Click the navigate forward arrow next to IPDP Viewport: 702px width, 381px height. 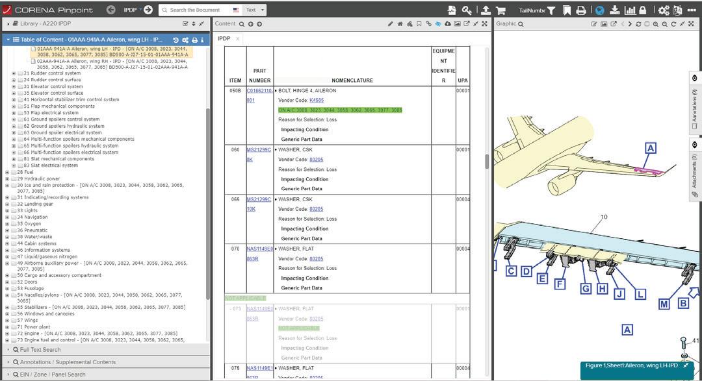[148, 9]
